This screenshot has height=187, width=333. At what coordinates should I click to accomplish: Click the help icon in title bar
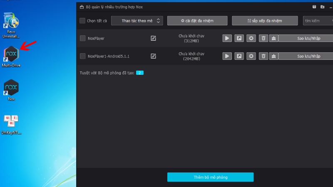tap(314, 7)
